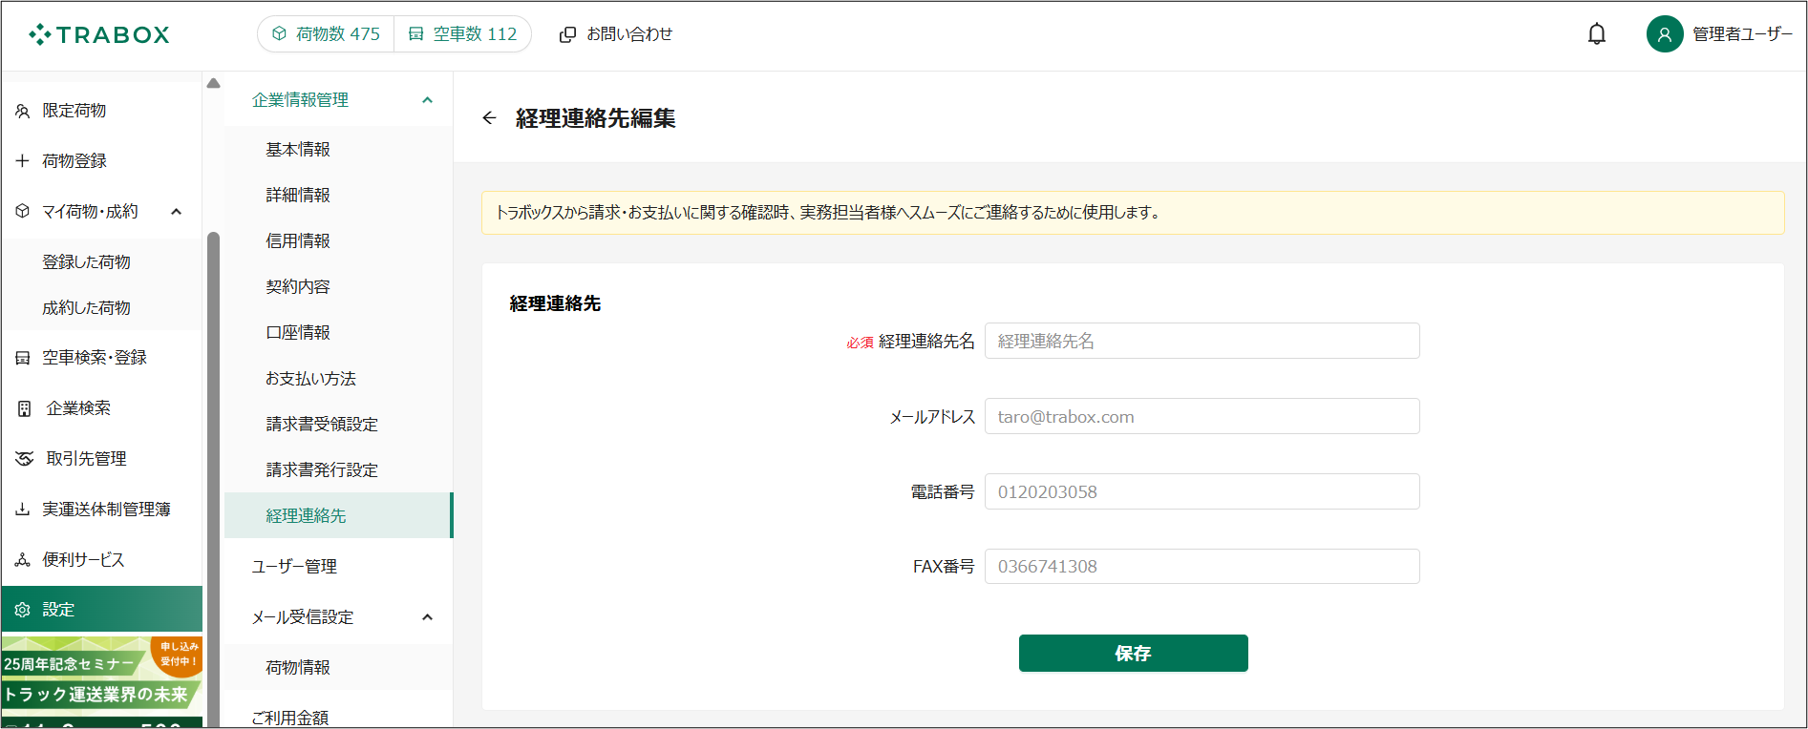Collapse the マイ荷物・成約 section chevron
Image resolution: width=1808 pixels, height=729 pixels.
(x=176, y=212)
